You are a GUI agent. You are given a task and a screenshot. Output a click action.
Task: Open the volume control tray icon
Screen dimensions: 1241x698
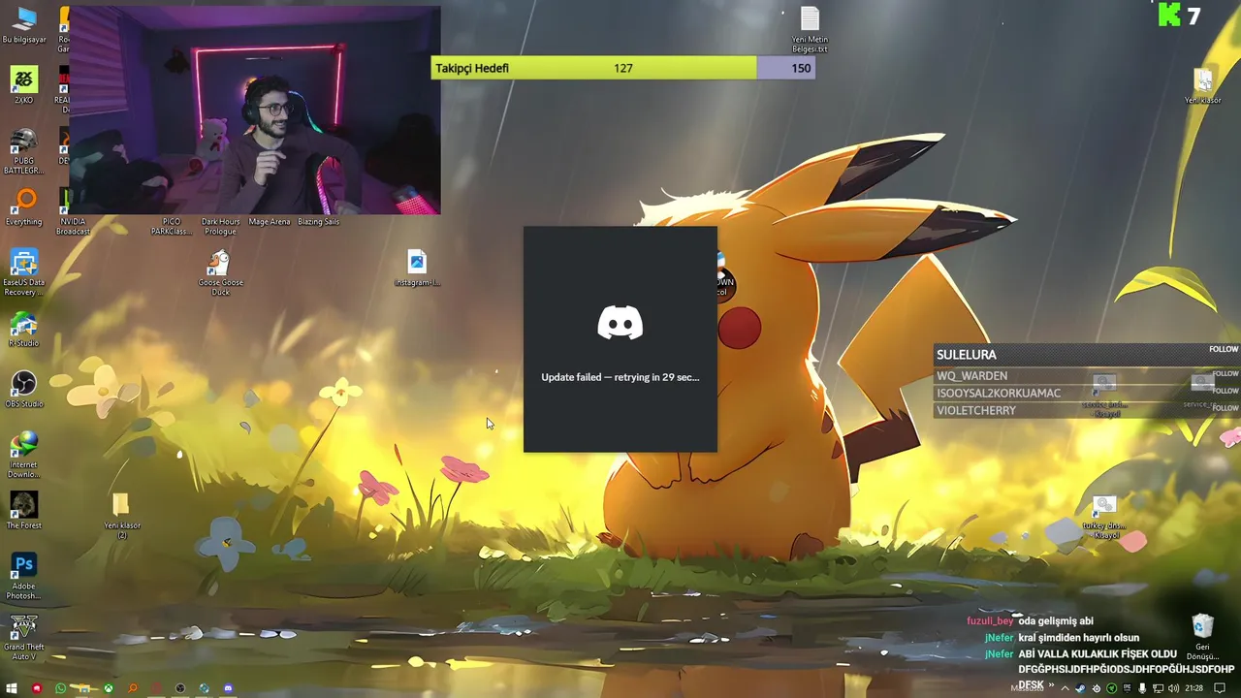[x=1173, y=688]
